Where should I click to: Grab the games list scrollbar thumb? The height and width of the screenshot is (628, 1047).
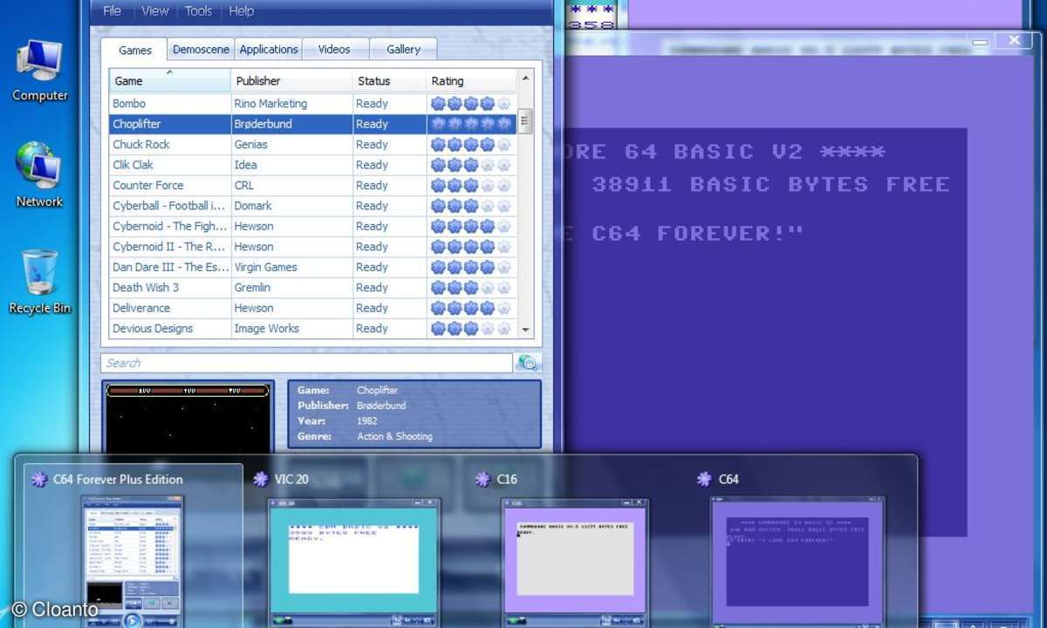[525, 119]
